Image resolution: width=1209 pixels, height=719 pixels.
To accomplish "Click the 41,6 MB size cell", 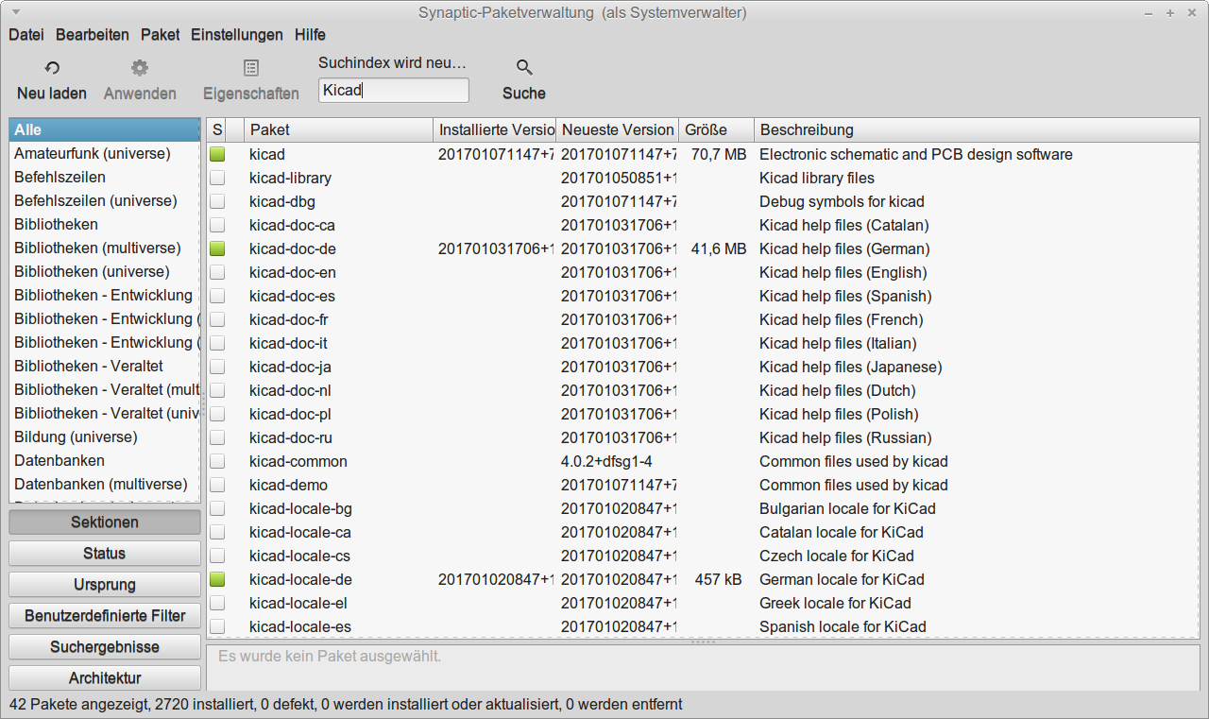I will coord(719,248).
